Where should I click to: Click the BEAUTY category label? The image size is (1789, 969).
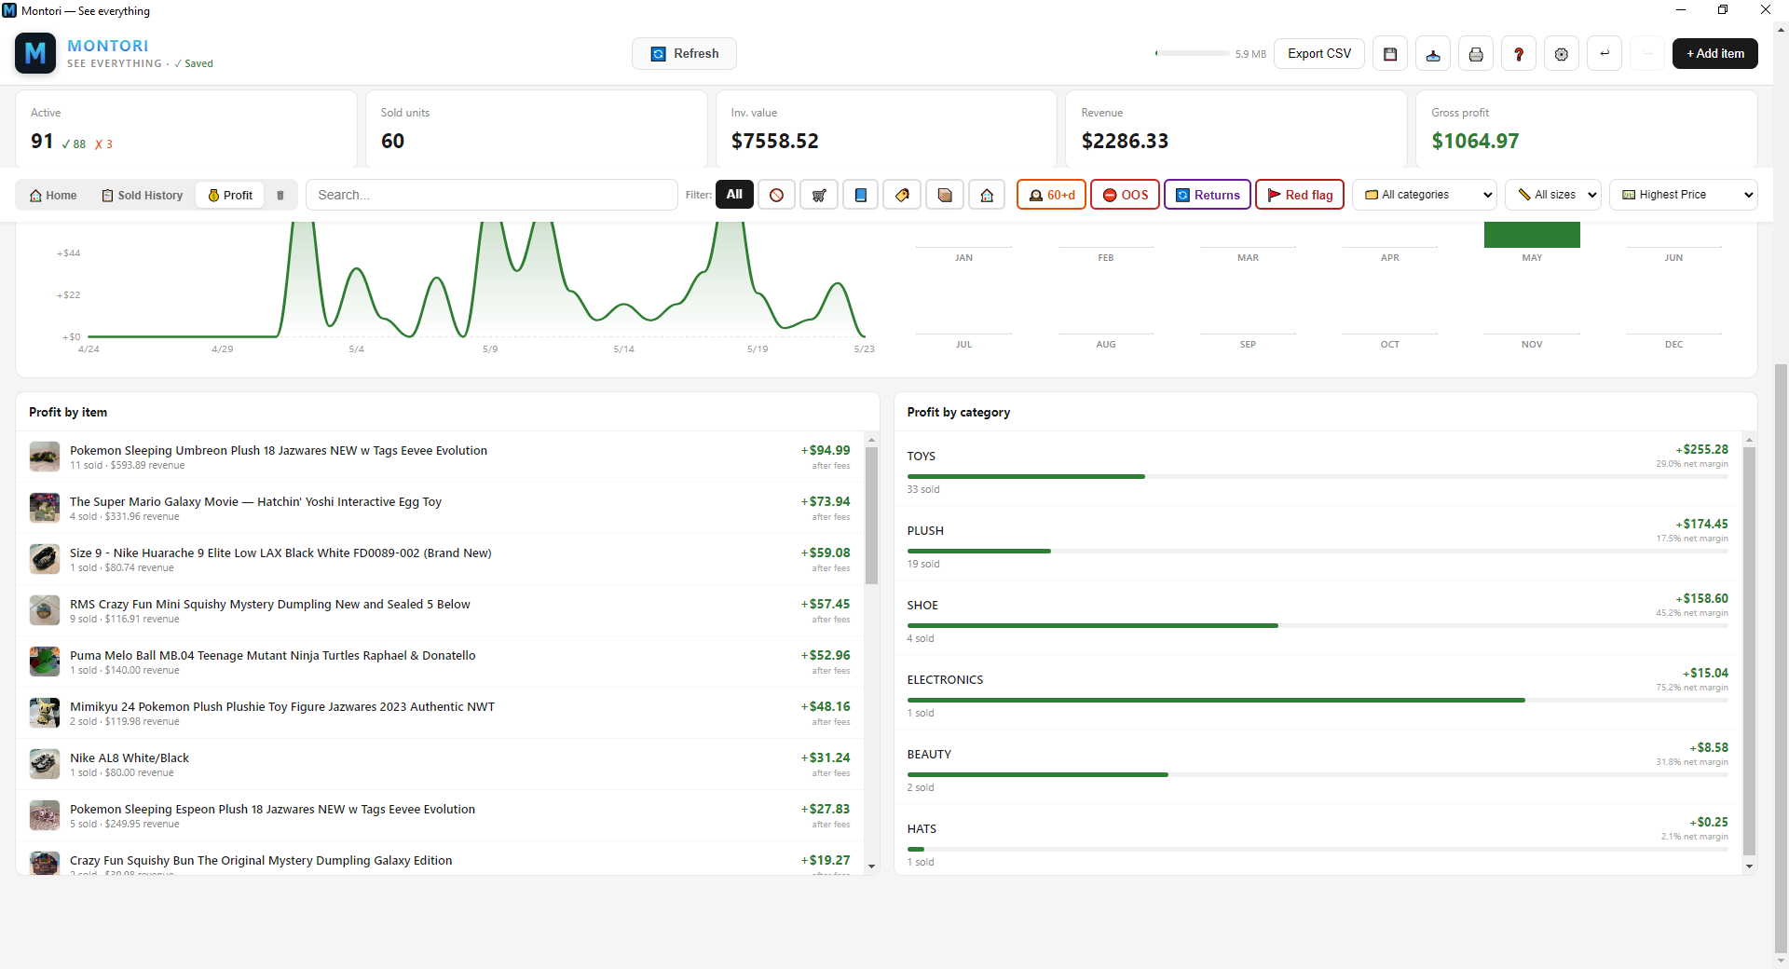coord(929,755)
